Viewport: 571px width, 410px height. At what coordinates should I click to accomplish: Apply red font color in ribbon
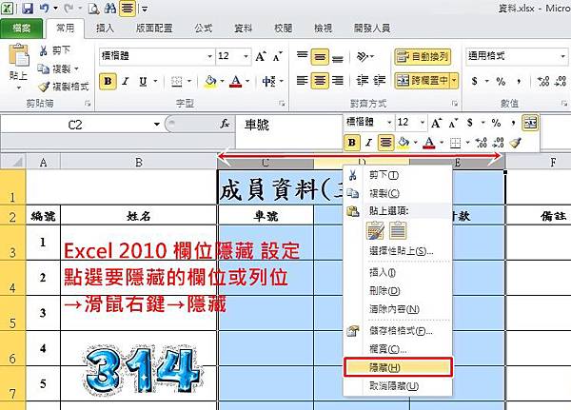[x=236, y=81]
